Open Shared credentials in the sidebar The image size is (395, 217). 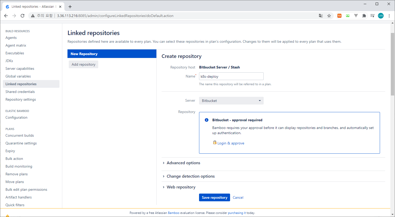20,92
